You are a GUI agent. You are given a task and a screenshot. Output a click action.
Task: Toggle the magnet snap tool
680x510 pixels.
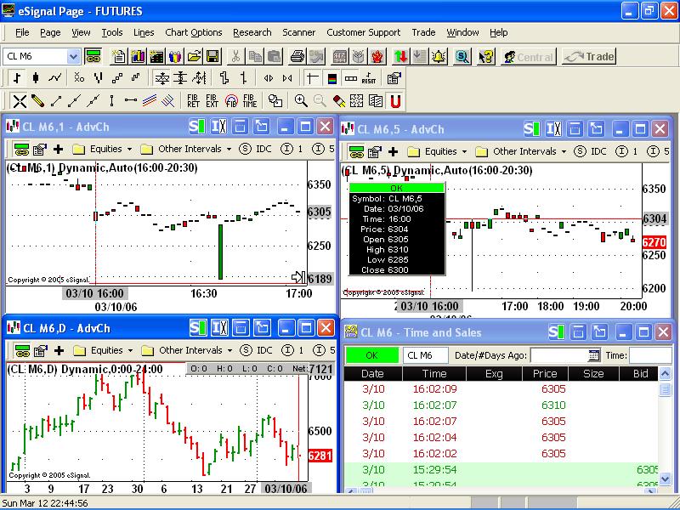click(395, 101)
